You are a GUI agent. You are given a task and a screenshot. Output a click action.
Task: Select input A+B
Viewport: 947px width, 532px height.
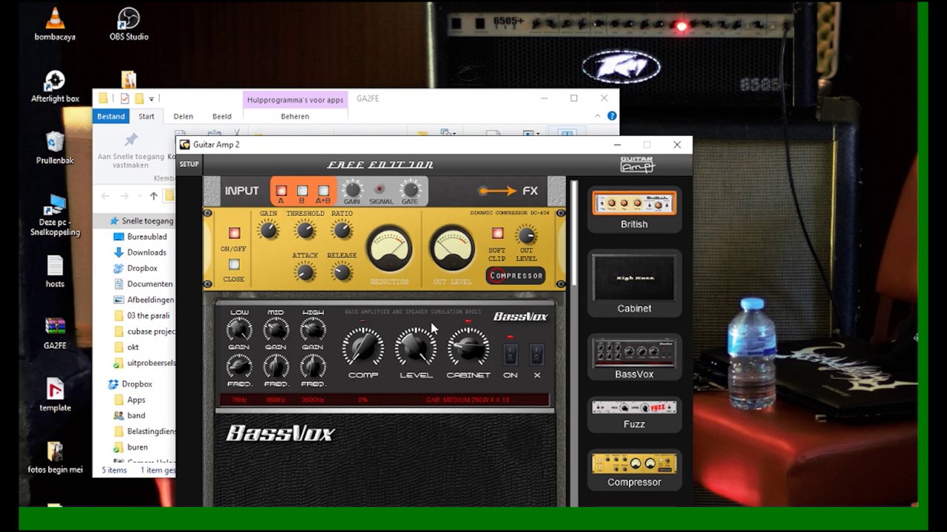point(323,191)
